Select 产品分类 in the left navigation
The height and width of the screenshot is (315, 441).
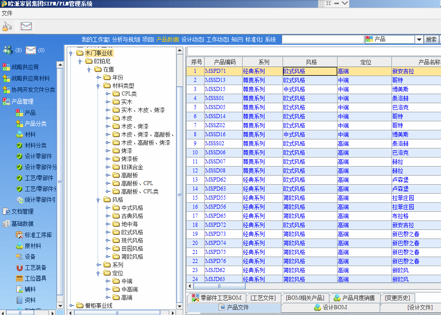point(35,124)
